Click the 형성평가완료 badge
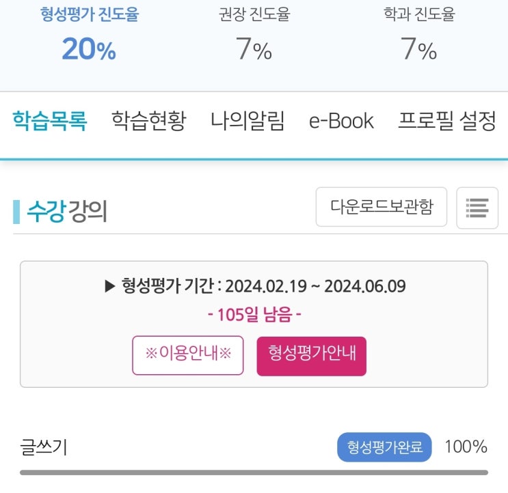This screenshot has height=493, width=508. point(385,448)
